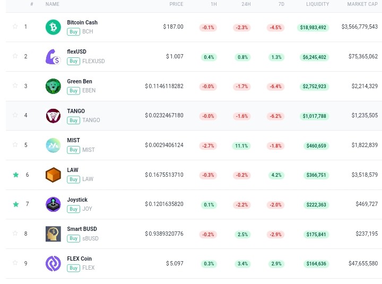Select the Green Ben token icon
The height and width of the screenshot is (284, 382).
[53, 86]
